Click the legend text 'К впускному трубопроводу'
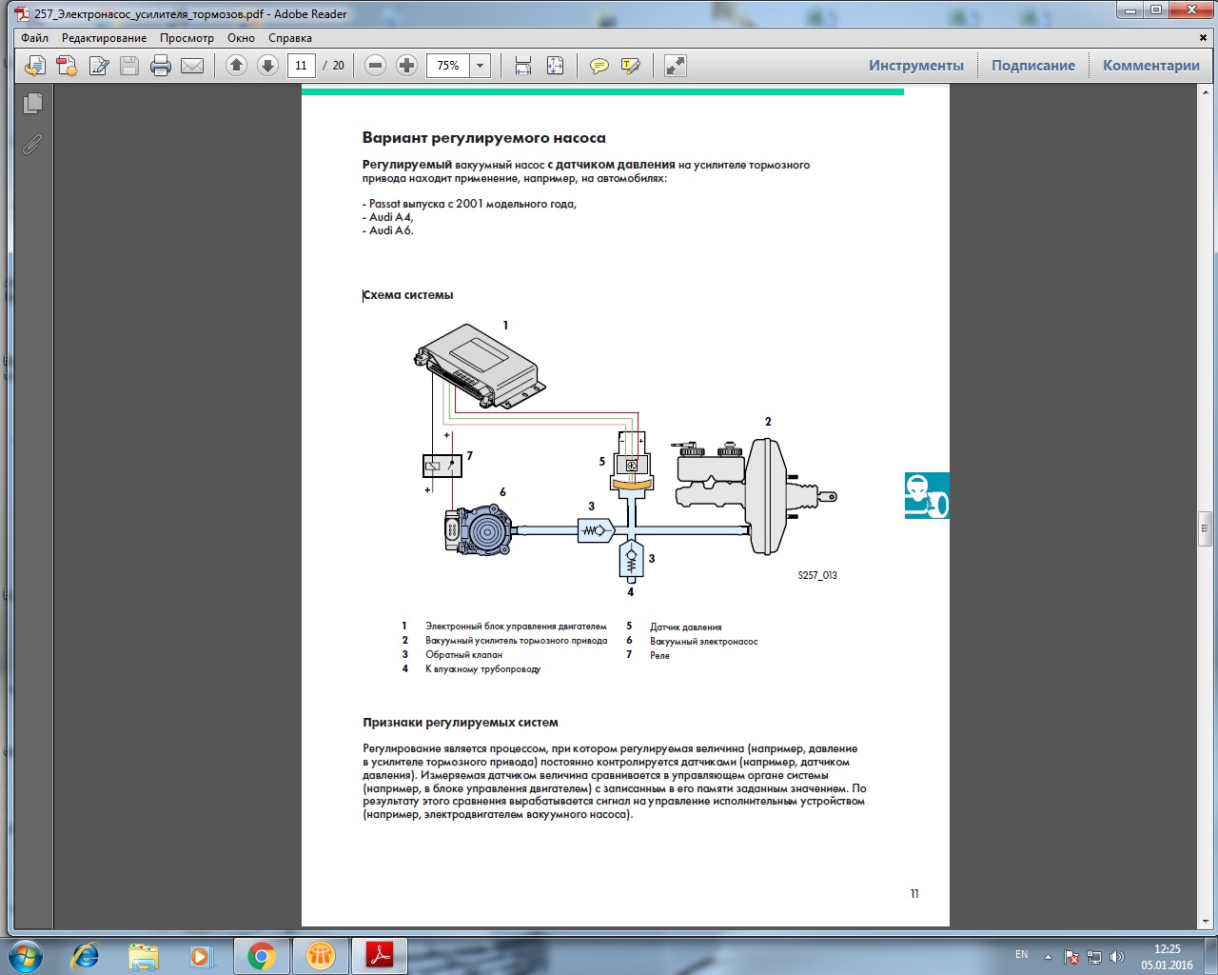The width and height of the screenshot is (1218, 975). (x=482, y=669)
